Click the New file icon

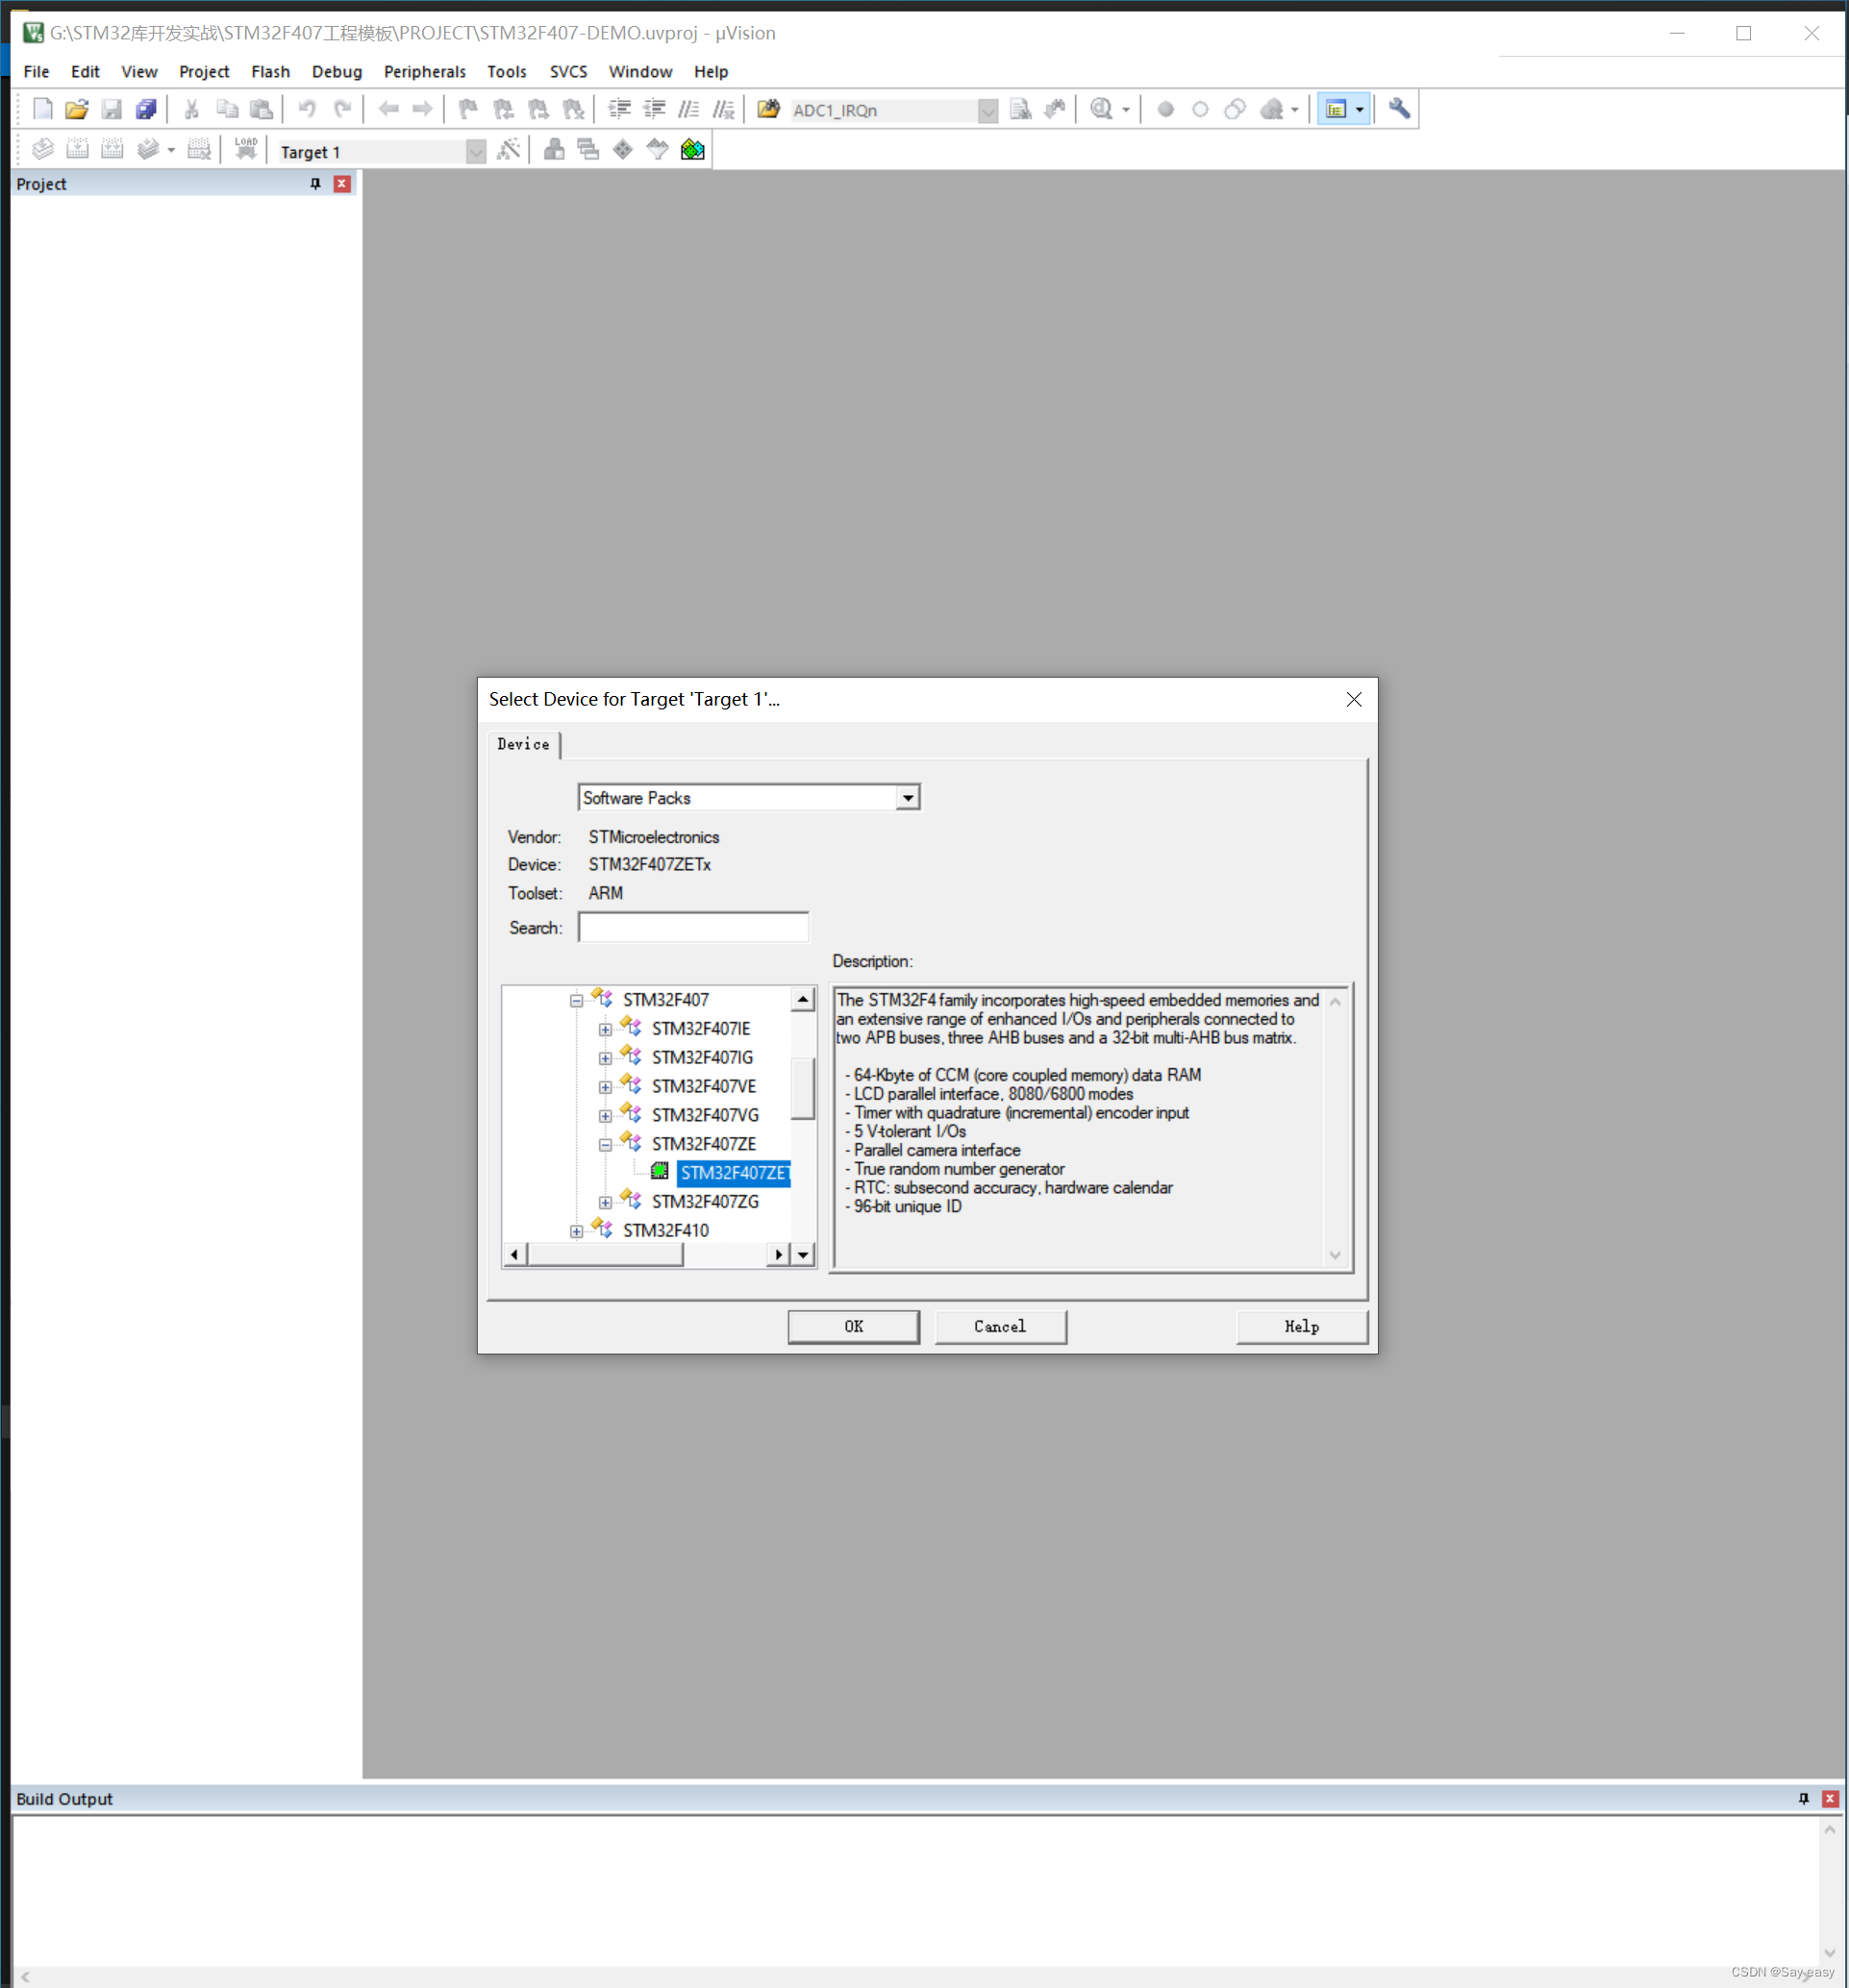tap(42, 109)
